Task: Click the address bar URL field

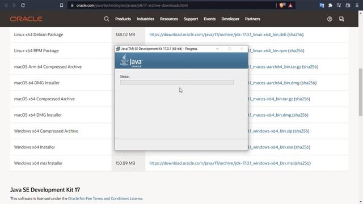Action: pyautogui.click(x=171, y=5)
